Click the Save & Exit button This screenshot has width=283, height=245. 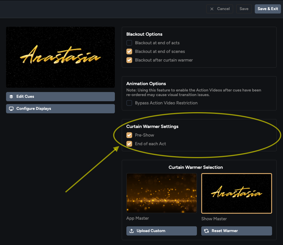coord(268,9)
